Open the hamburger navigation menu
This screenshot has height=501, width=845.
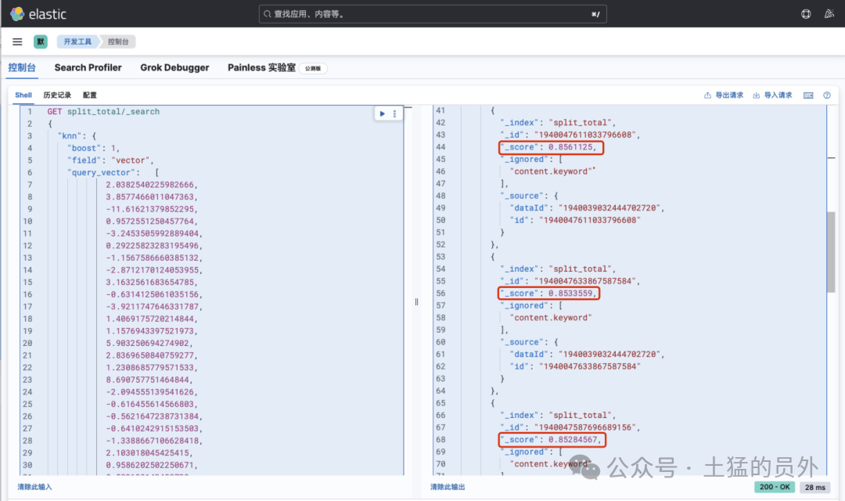17,41
